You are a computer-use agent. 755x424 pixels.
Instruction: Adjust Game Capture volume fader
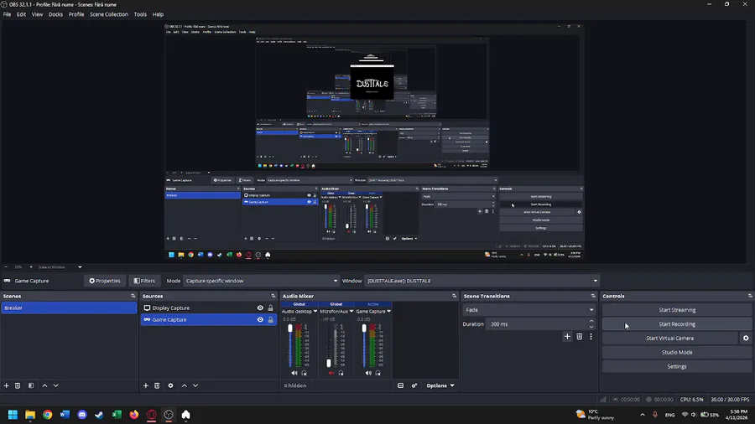click(364, 328)
